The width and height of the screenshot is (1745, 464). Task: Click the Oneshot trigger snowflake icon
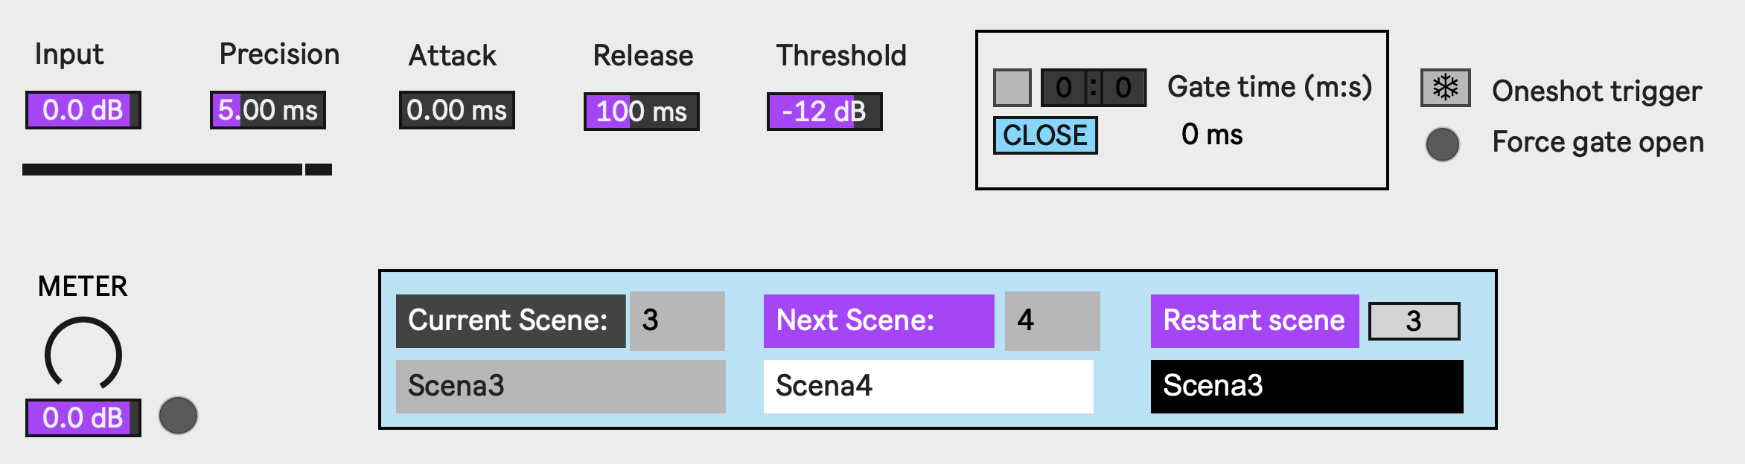[x=1445, y=88]
